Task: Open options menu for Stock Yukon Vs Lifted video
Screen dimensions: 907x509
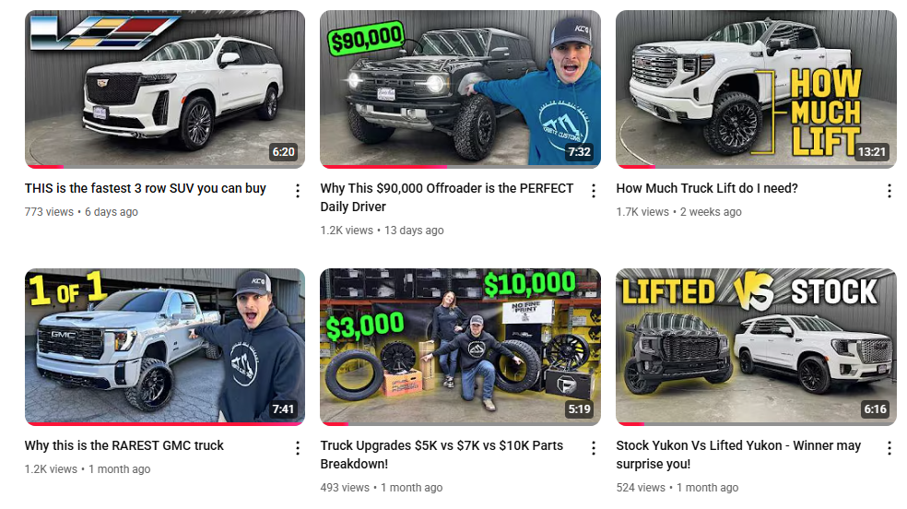Action: pos(889,448)
